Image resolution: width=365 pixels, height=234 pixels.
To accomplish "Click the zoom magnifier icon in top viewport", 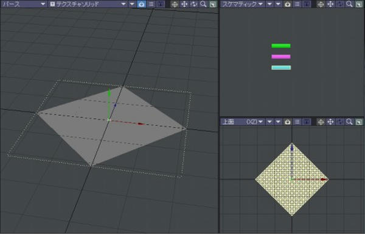I will click(x=349, y=121).
